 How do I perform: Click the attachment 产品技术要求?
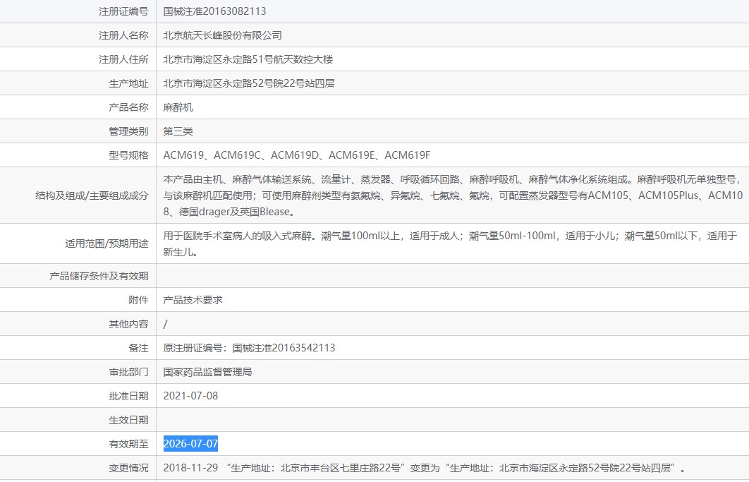(193, 300)
